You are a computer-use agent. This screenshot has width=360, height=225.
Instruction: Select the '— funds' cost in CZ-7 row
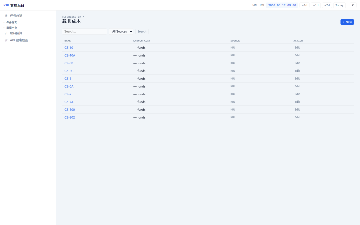click(139, 94)
